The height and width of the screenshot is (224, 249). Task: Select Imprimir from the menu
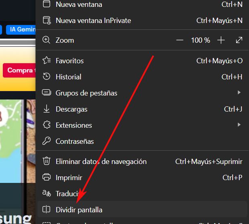coord(142,178)
